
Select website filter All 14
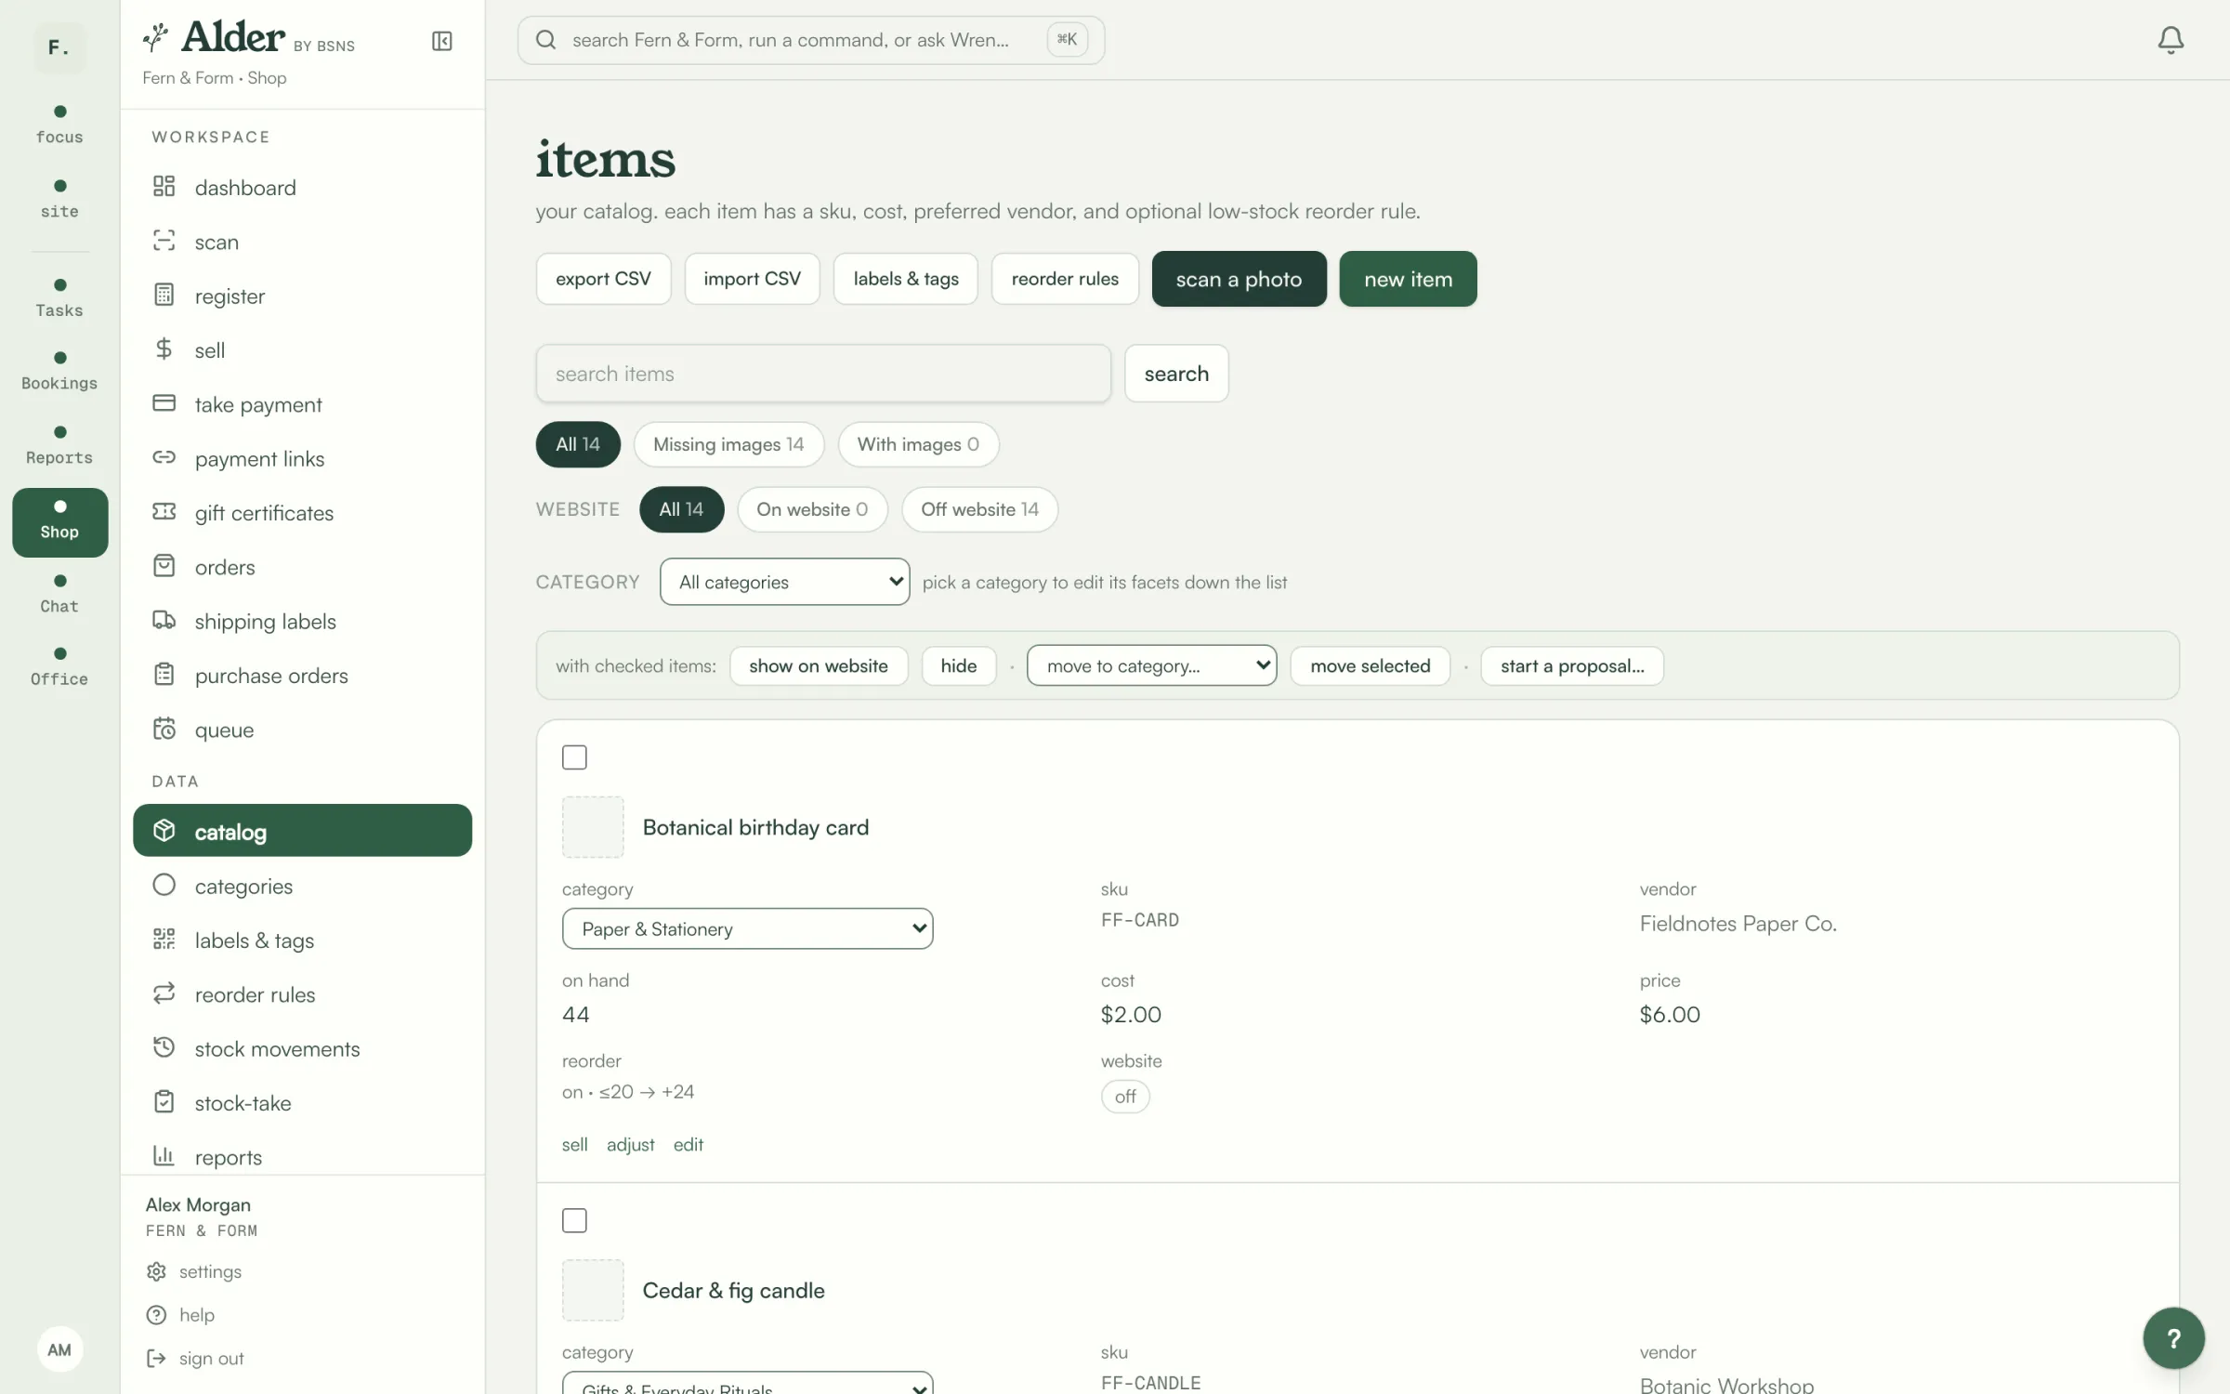pyautogui.click(x=681, y=509)
